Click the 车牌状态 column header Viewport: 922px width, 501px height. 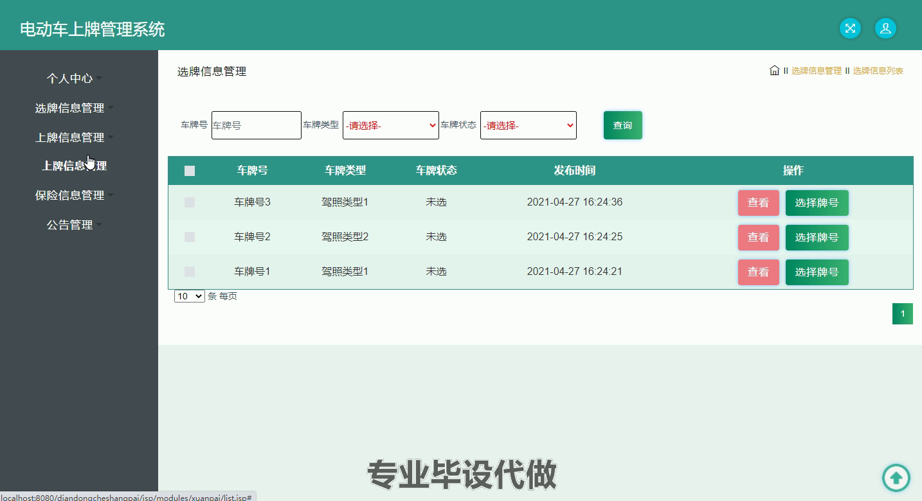(x=436, y=170)
